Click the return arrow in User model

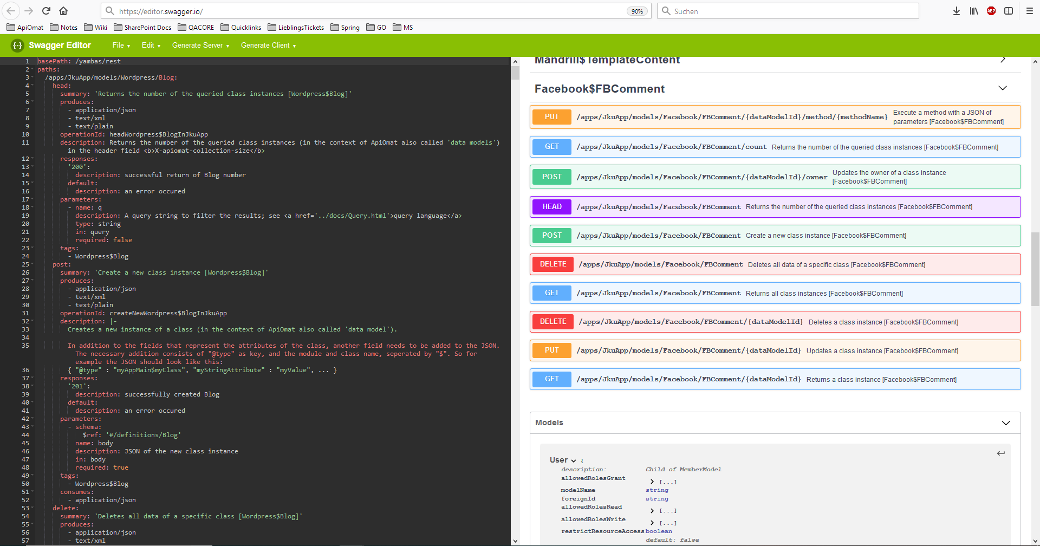pyautogui.click(x=1001, y=453)
